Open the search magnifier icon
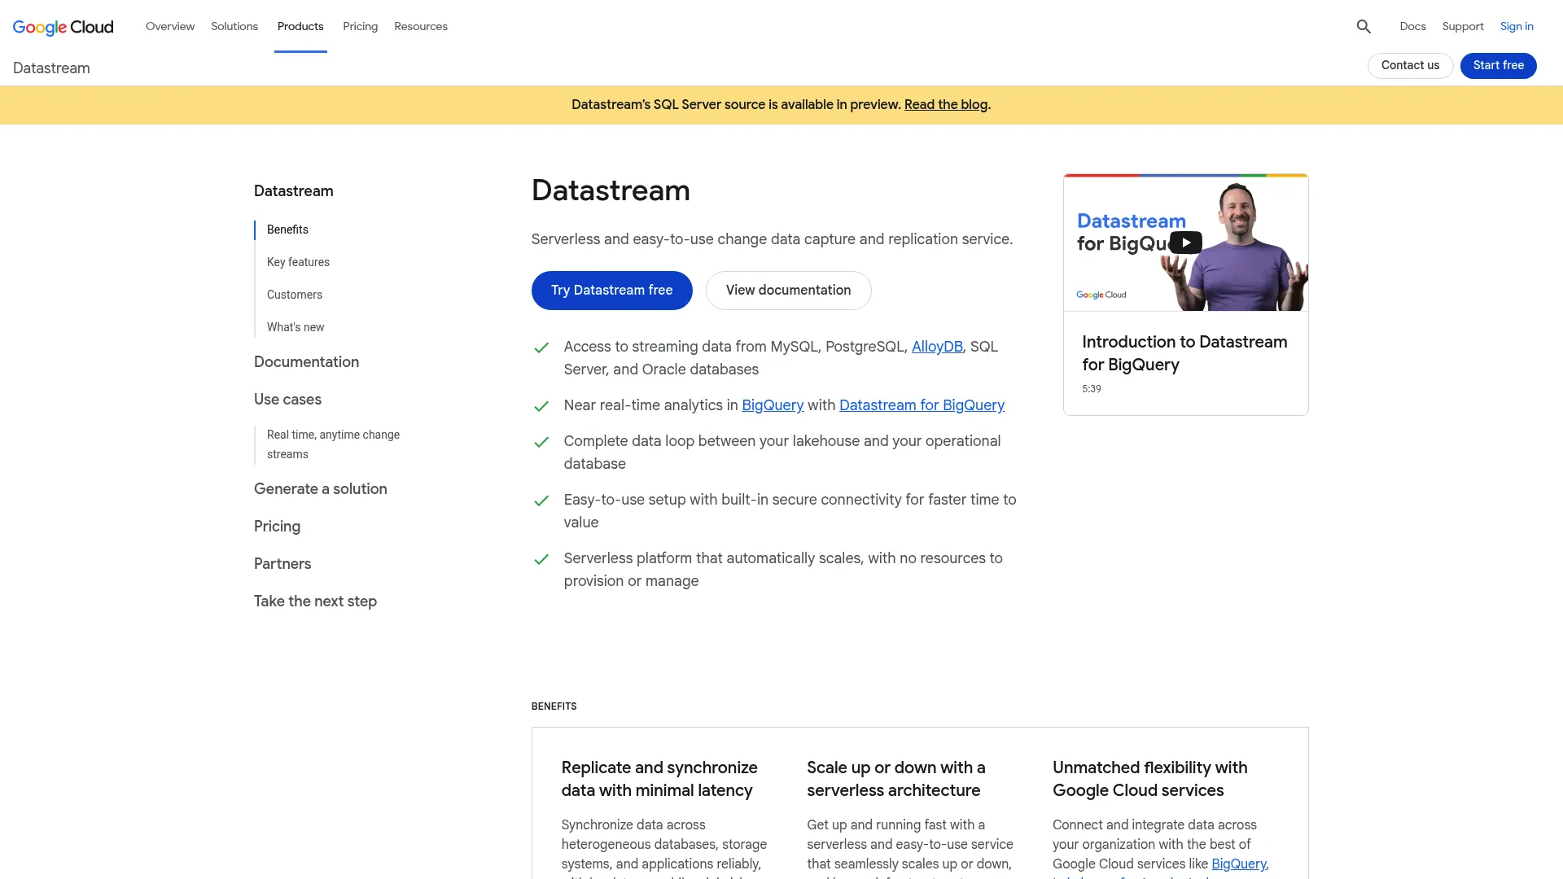 [1364, 27]
